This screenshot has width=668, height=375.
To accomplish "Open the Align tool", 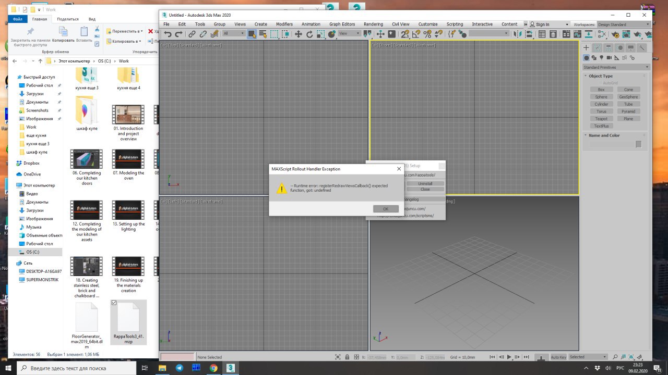I will click(529, 34).
